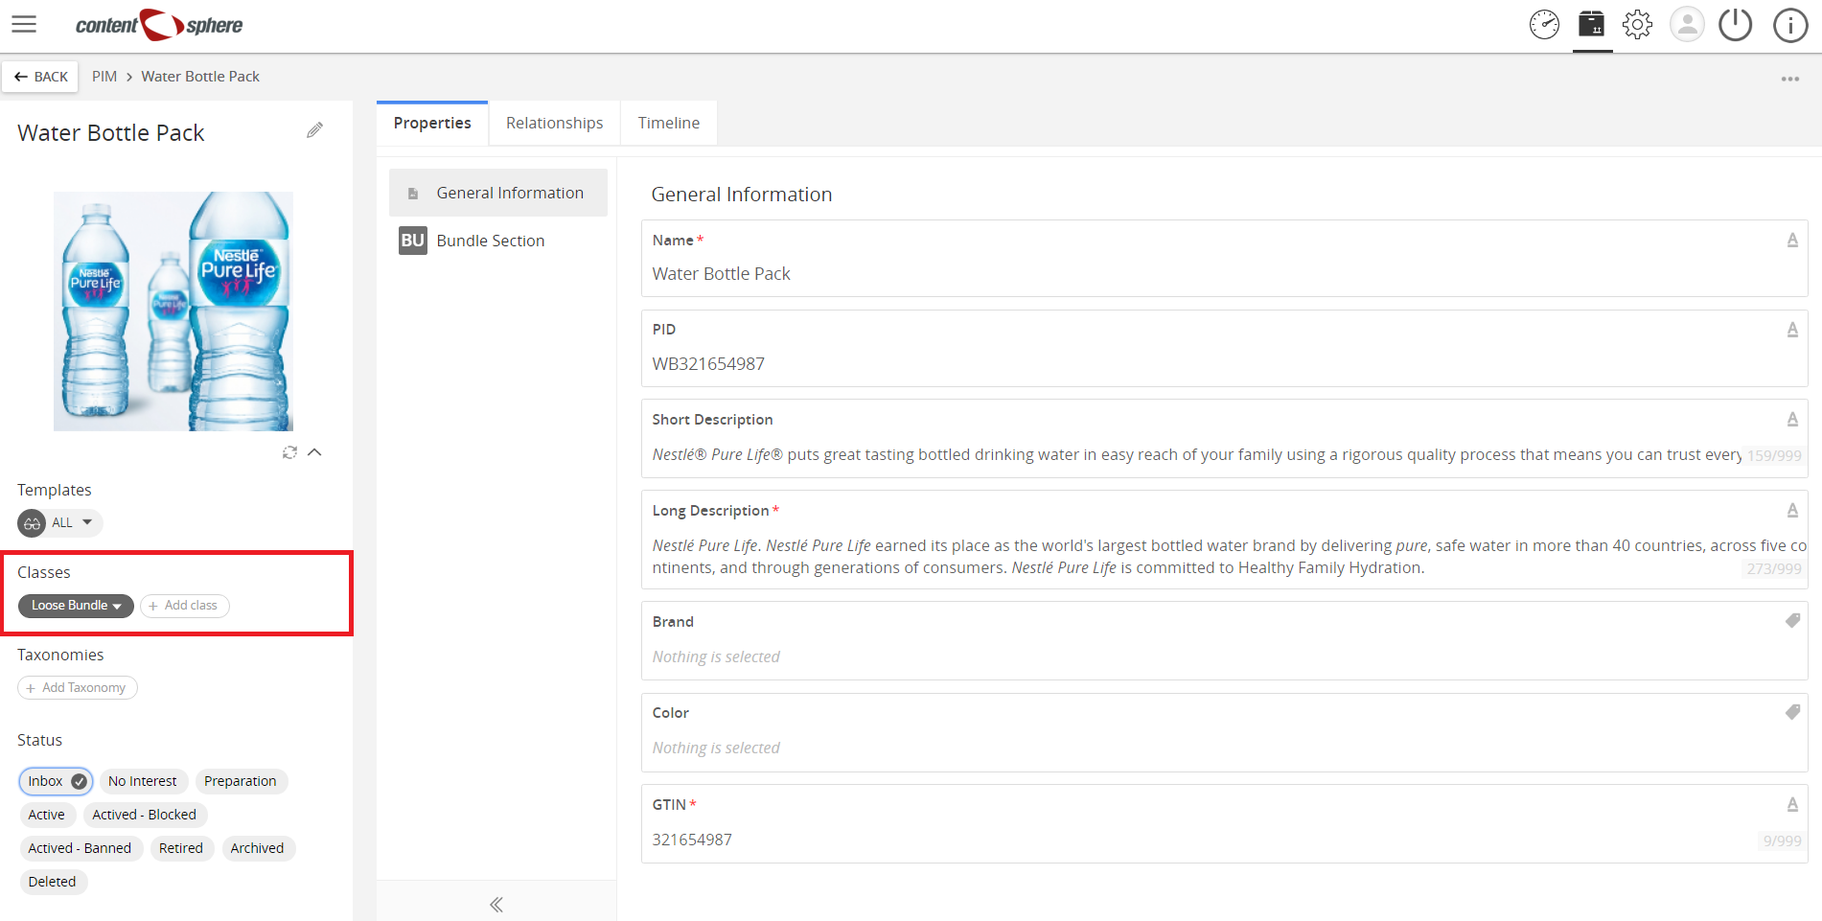Click into the PID input field
1822x921 pixels.
pos(1224,349)
